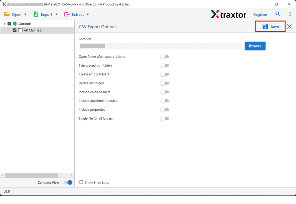Click the Register link
This screenshot has width=296, height=204.
tap(260, 14)
